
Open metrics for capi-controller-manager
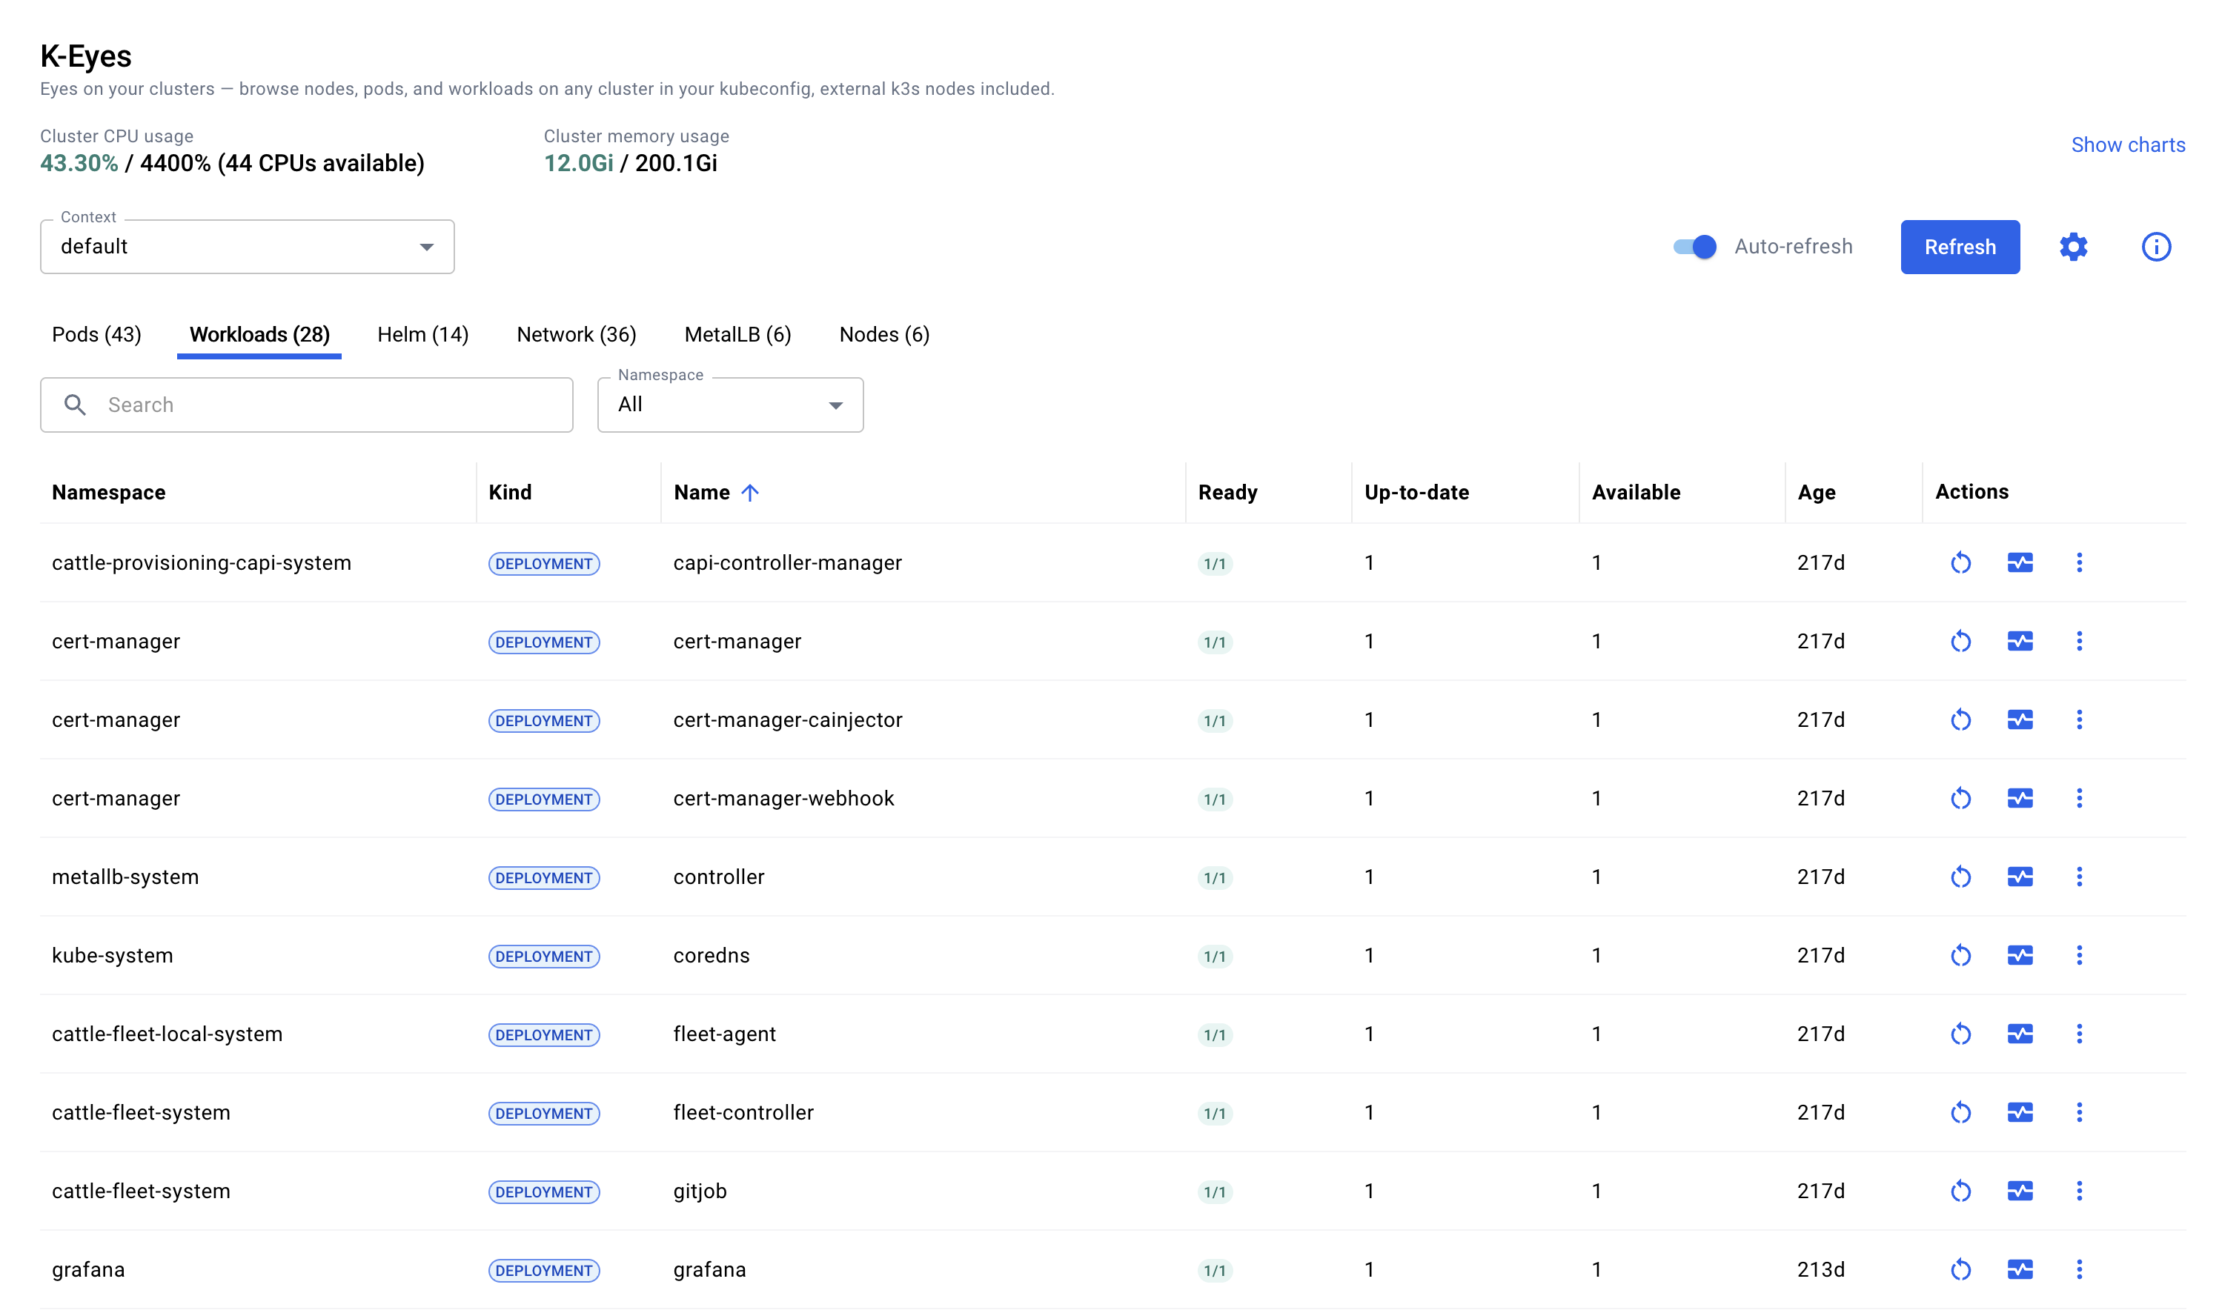[2020, 562]
